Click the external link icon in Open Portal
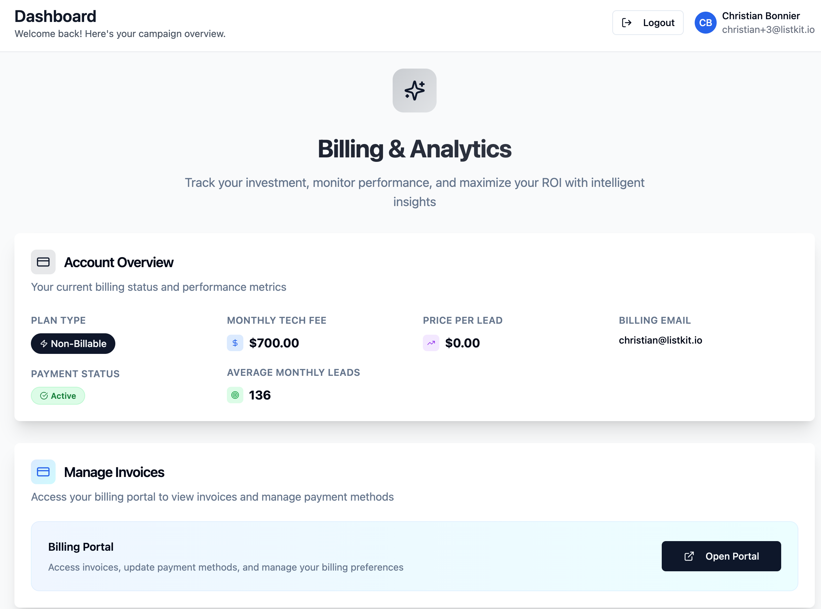The image size is (821, 609). tap(689, 556)
